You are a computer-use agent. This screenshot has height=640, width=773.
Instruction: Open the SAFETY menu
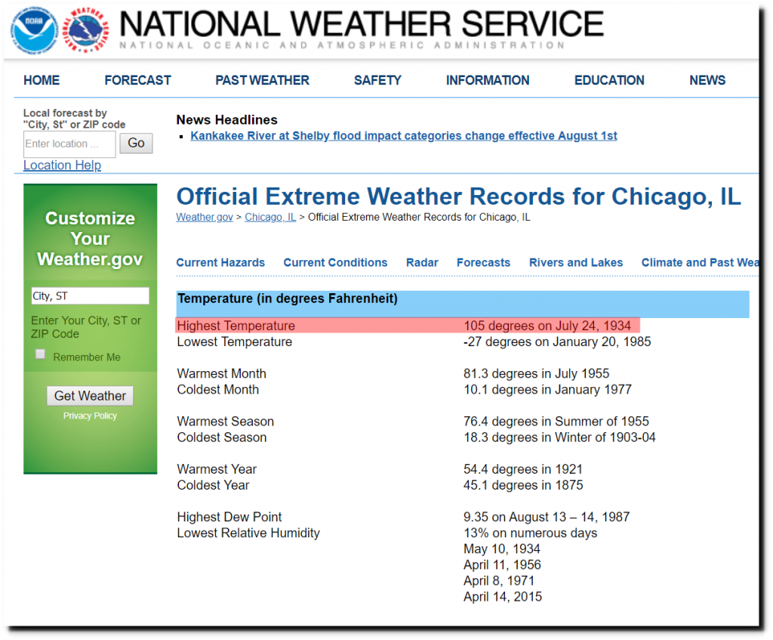point(377,80)
